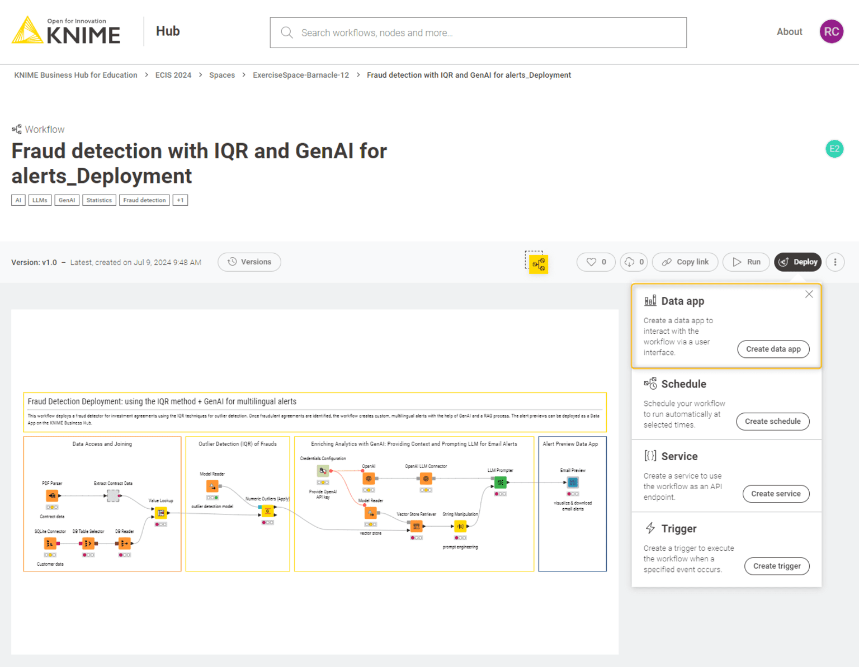Click the Value Lookup node
The width and height of the screenshot is (859, 667).
click(x=161, y=513)
